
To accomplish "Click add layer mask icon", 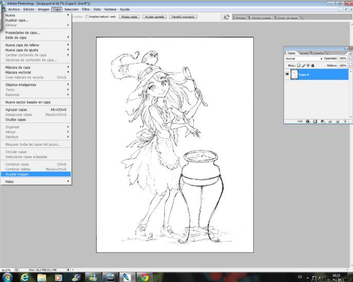I will point(315,122).
